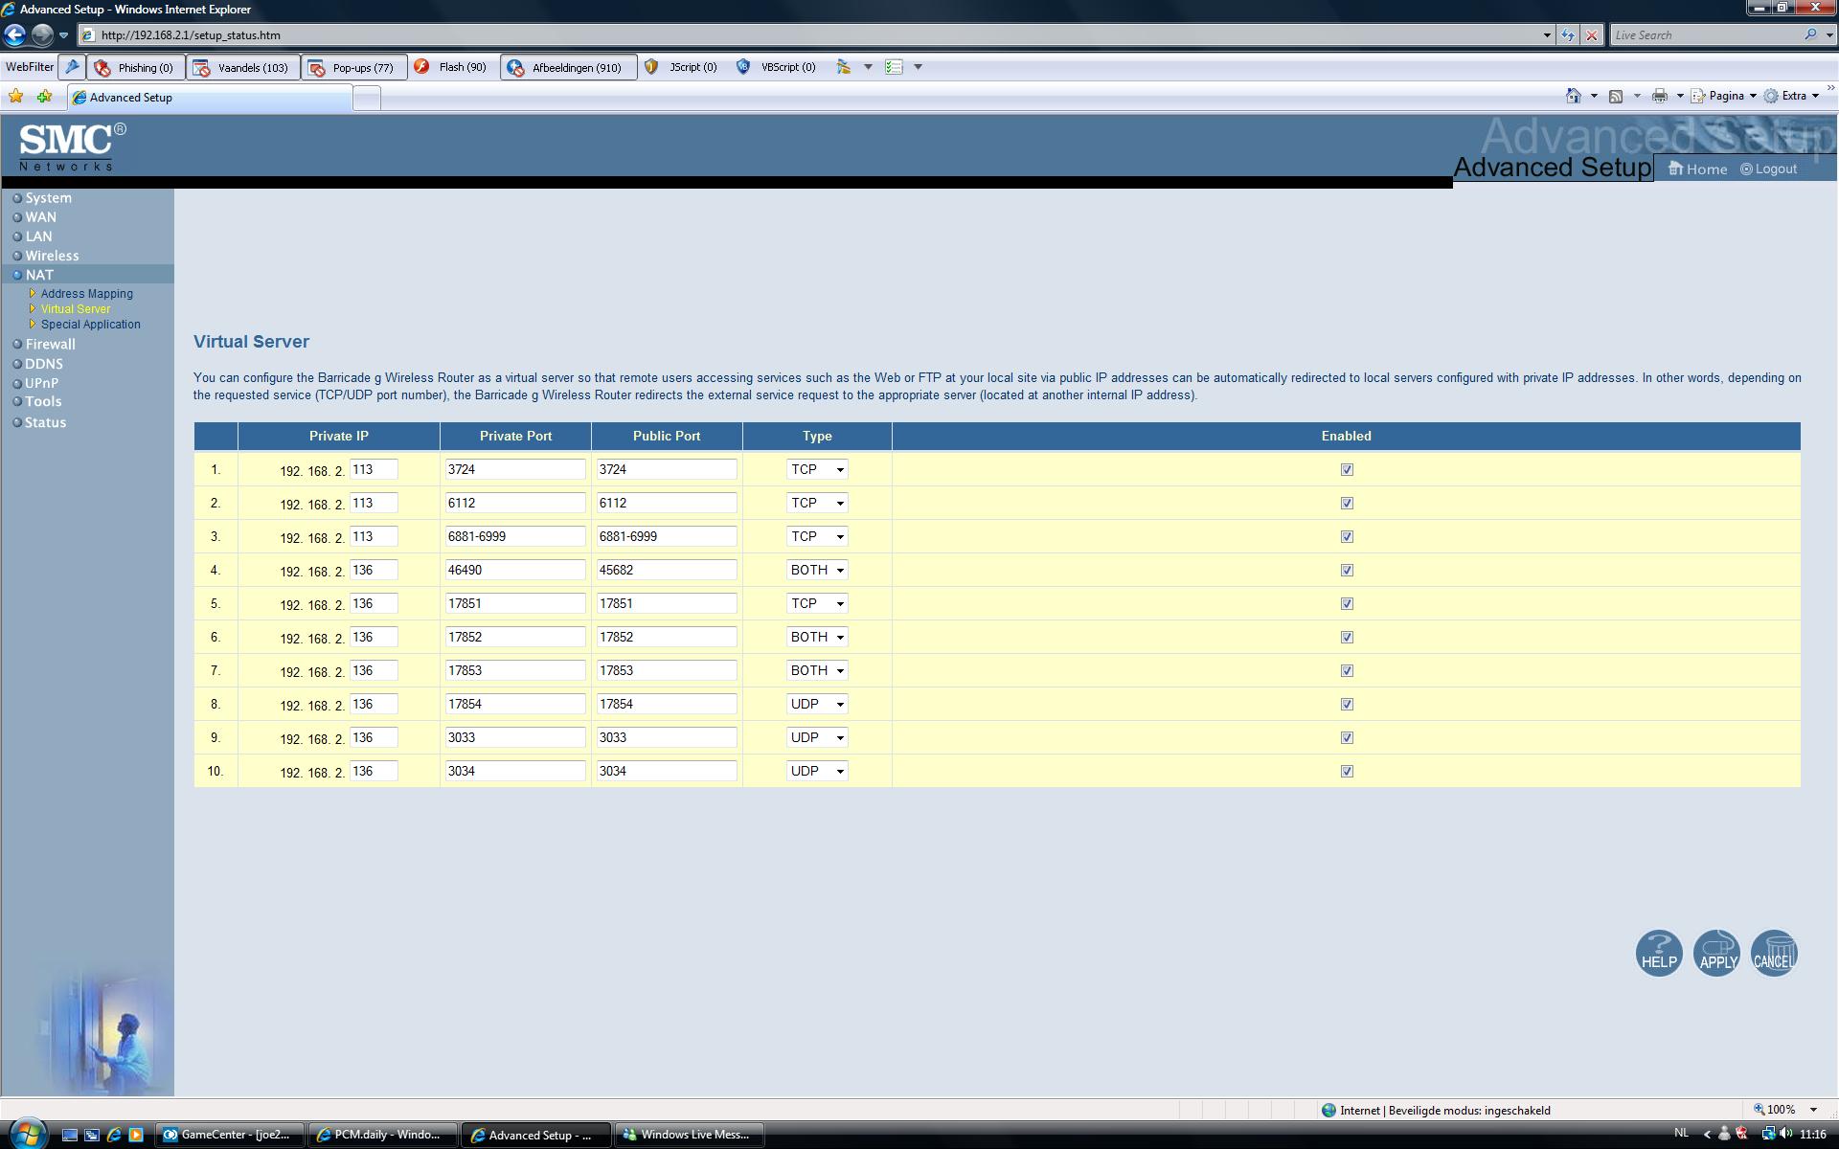
Task: Toggle Enabled checkbox for row 10
Action: coord(1347,771)
